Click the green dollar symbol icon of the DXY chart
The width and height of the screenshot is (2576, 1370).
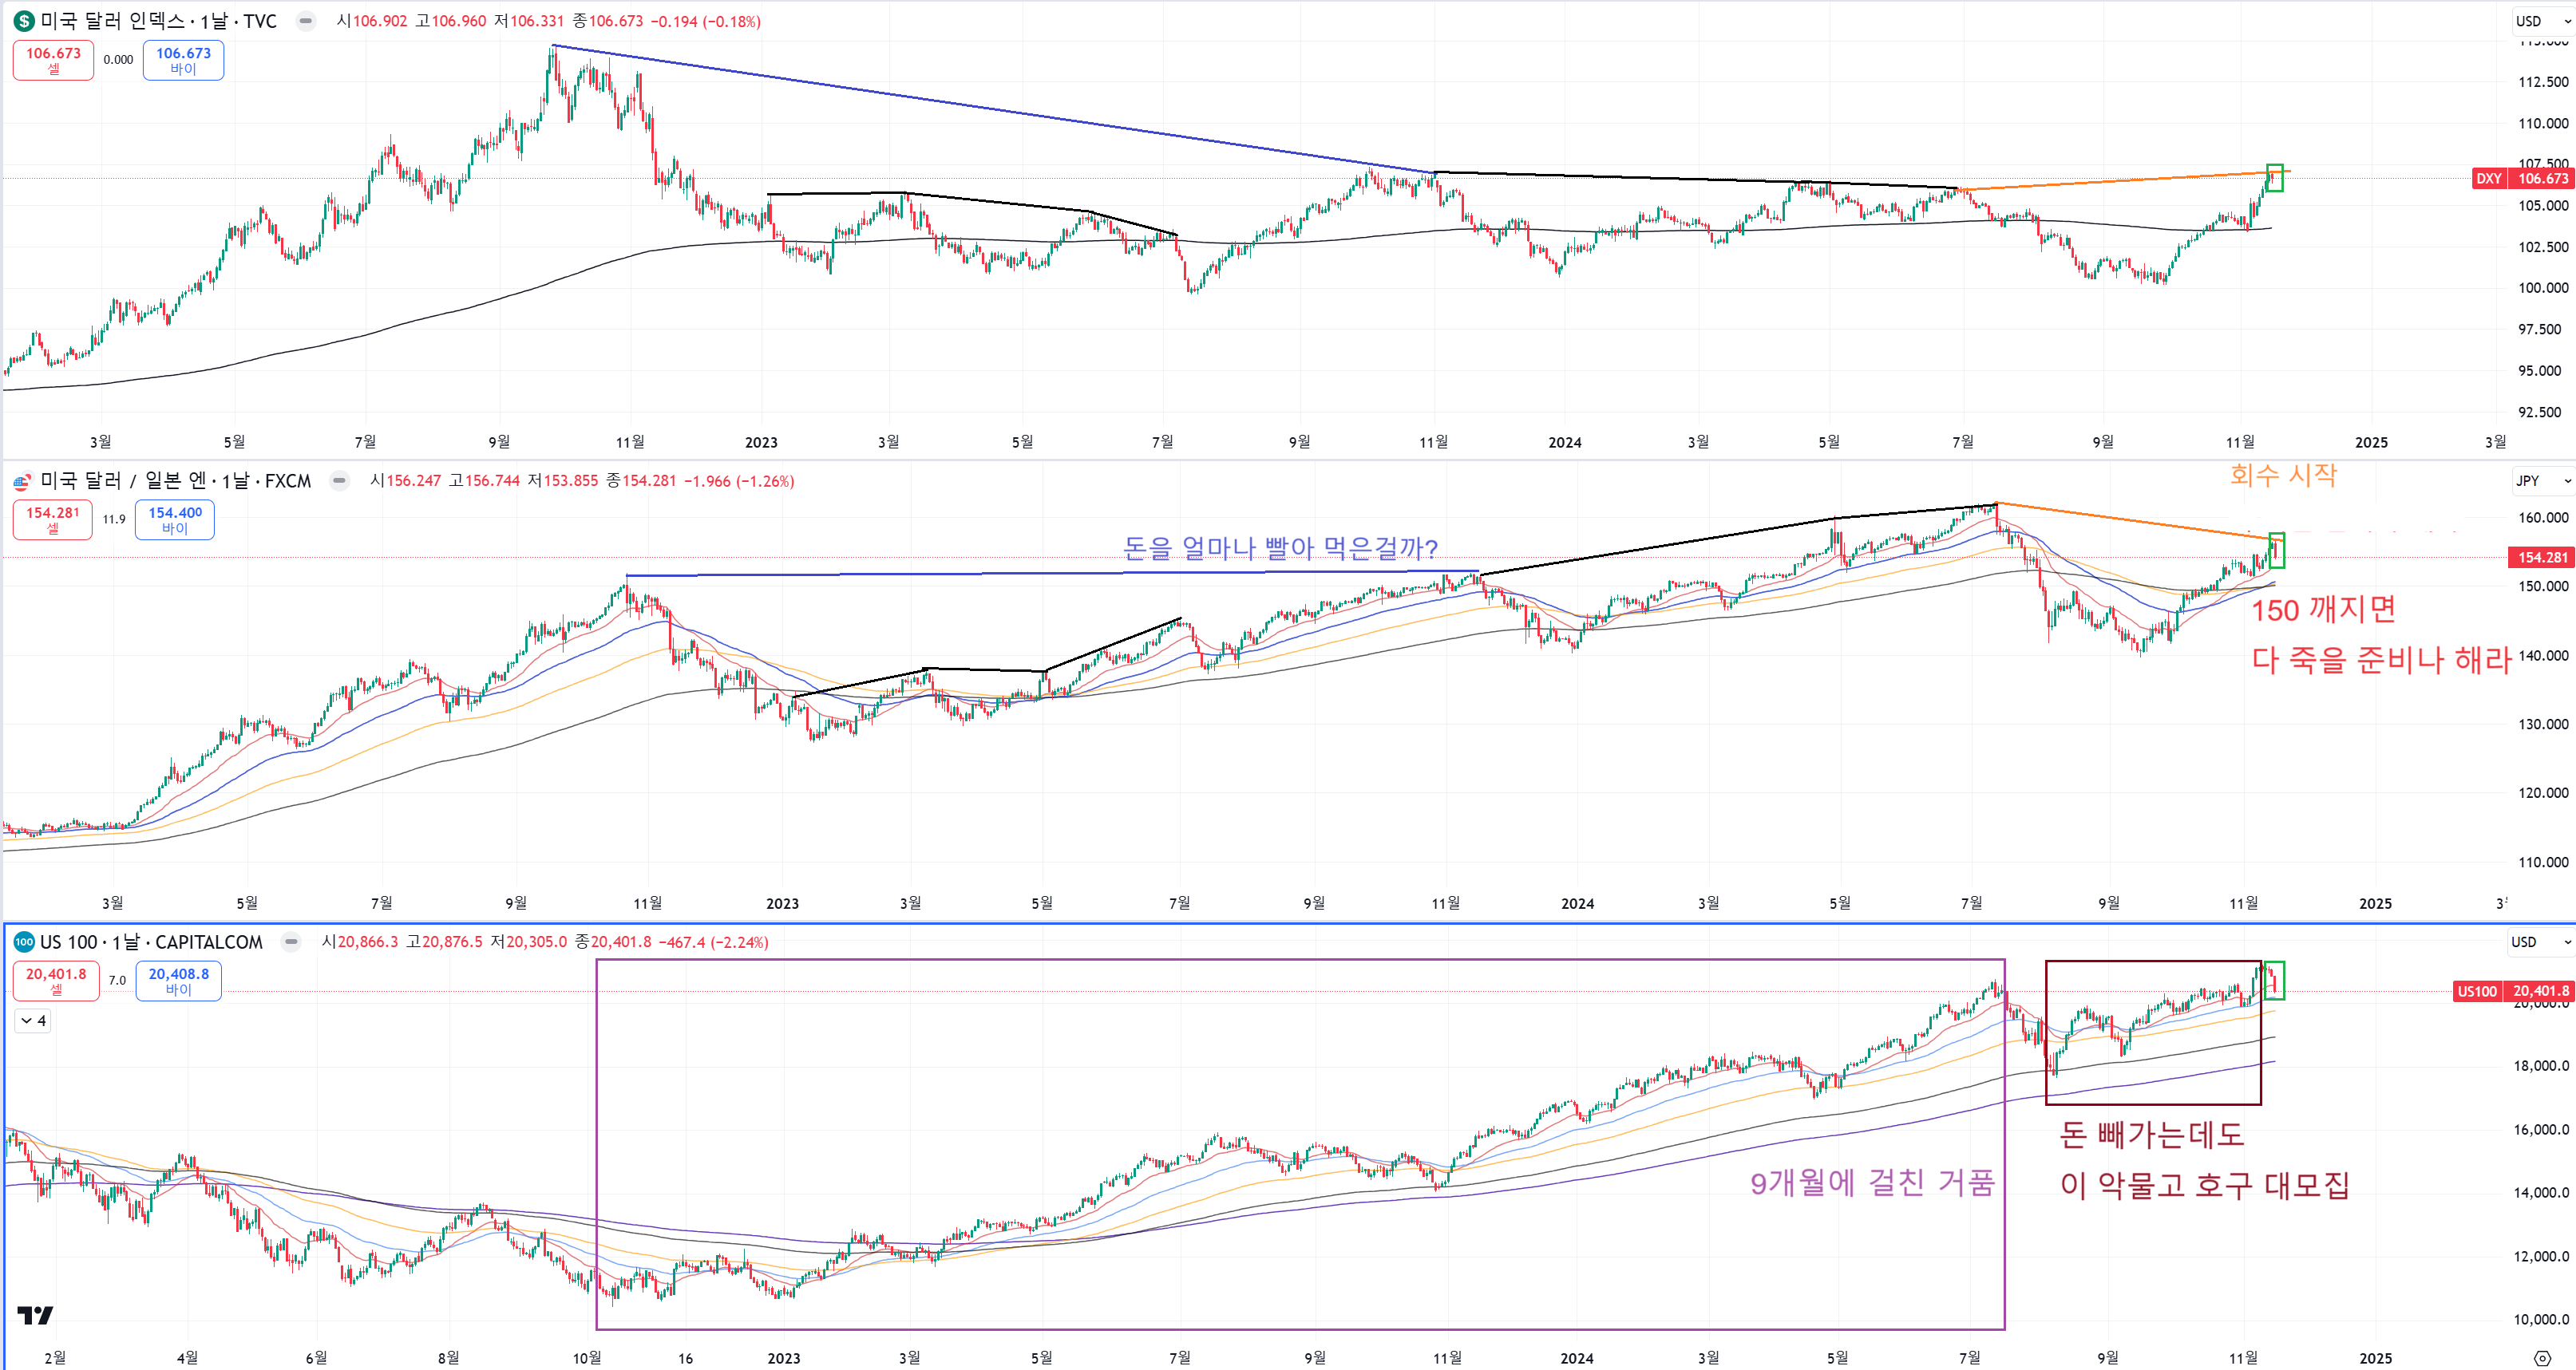(24, 21)
